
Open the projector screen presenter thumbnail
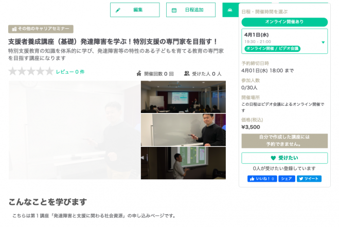tap(183, 163)
